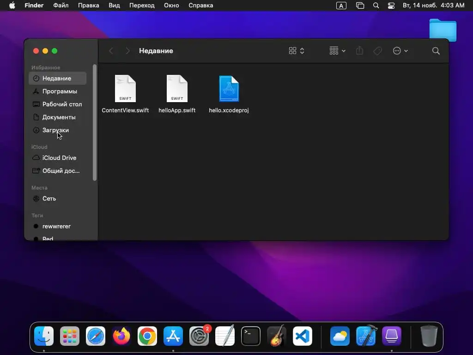Close the Finder window with red button
The width and height of the screenshot is (473, 355).
click(36, 51)
